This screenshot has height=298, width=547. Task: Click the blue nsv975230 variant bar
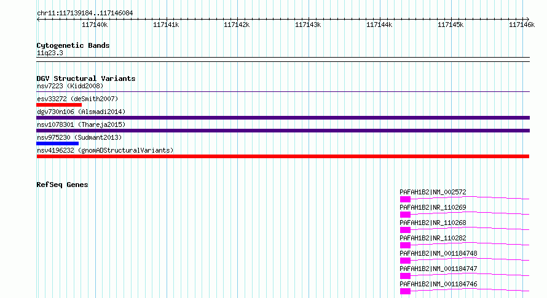click(x=58, y=143)
